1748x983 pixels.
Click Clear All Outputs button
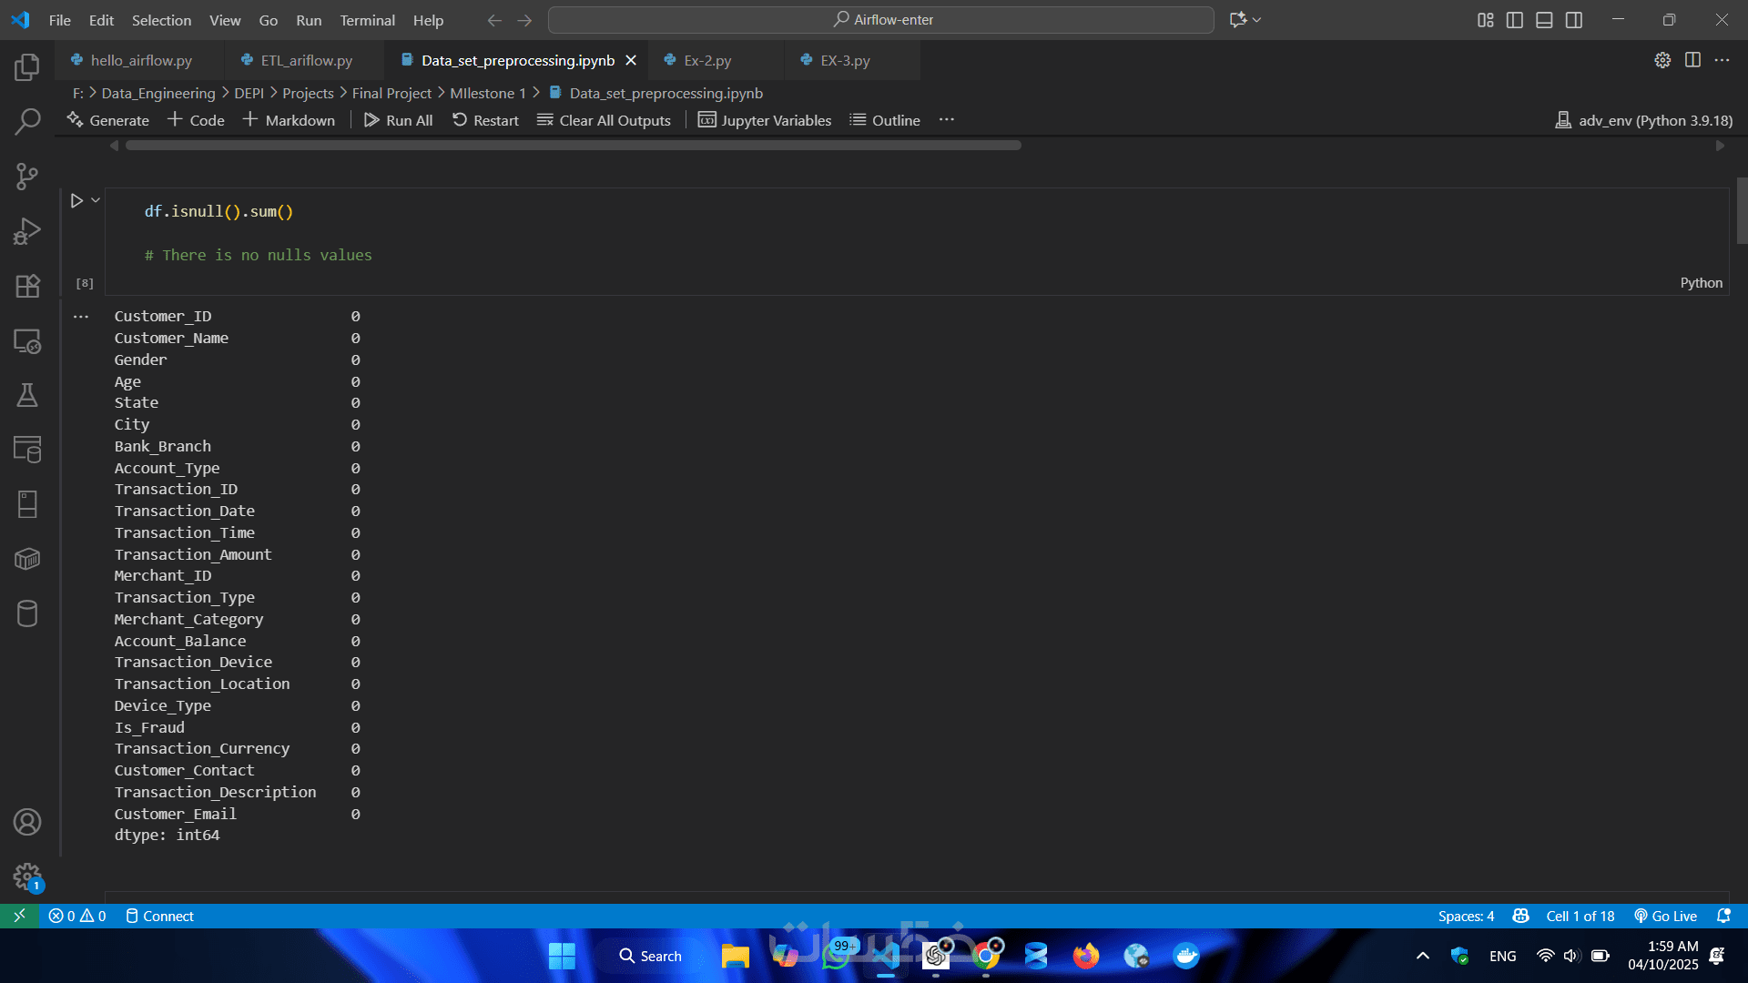click(604, 120)
